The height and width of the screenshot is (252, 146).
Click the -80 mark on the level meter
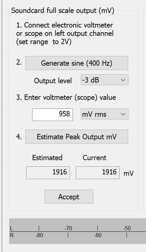39,235
